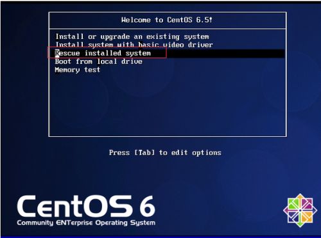Click the "Press [Tab] to edit options" hint
Screen dimensions: 321x238
165,153
